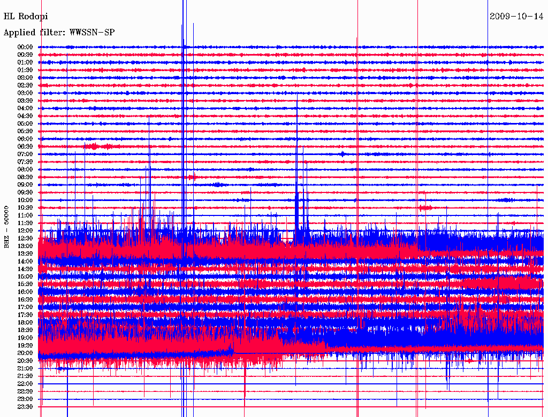Click the 07:00 time label
The image size is (548, 417).
[x=25, y=154]
